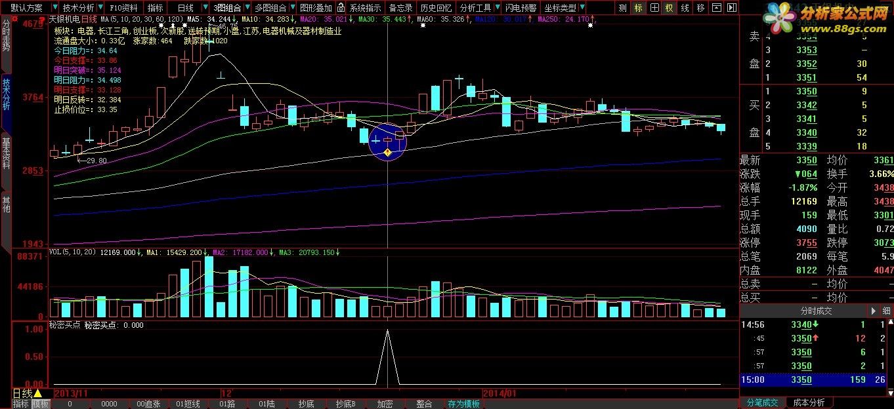Click the rightmost split-panel layout icon
The width and height of the screenshot is (894, 409).
(x=731, y=8)
